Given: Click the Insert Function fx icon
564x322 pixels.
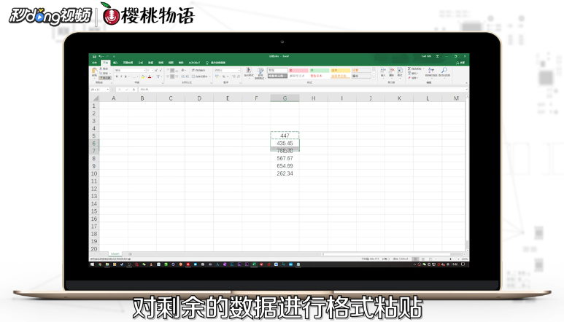Looking at the screenshot, I should pos(134,90).
